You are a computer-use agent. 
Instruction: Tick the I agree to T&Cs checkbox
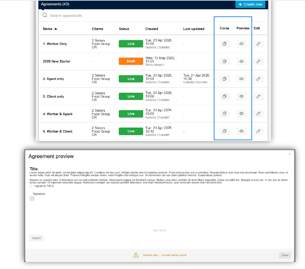(x=31, y=186)
